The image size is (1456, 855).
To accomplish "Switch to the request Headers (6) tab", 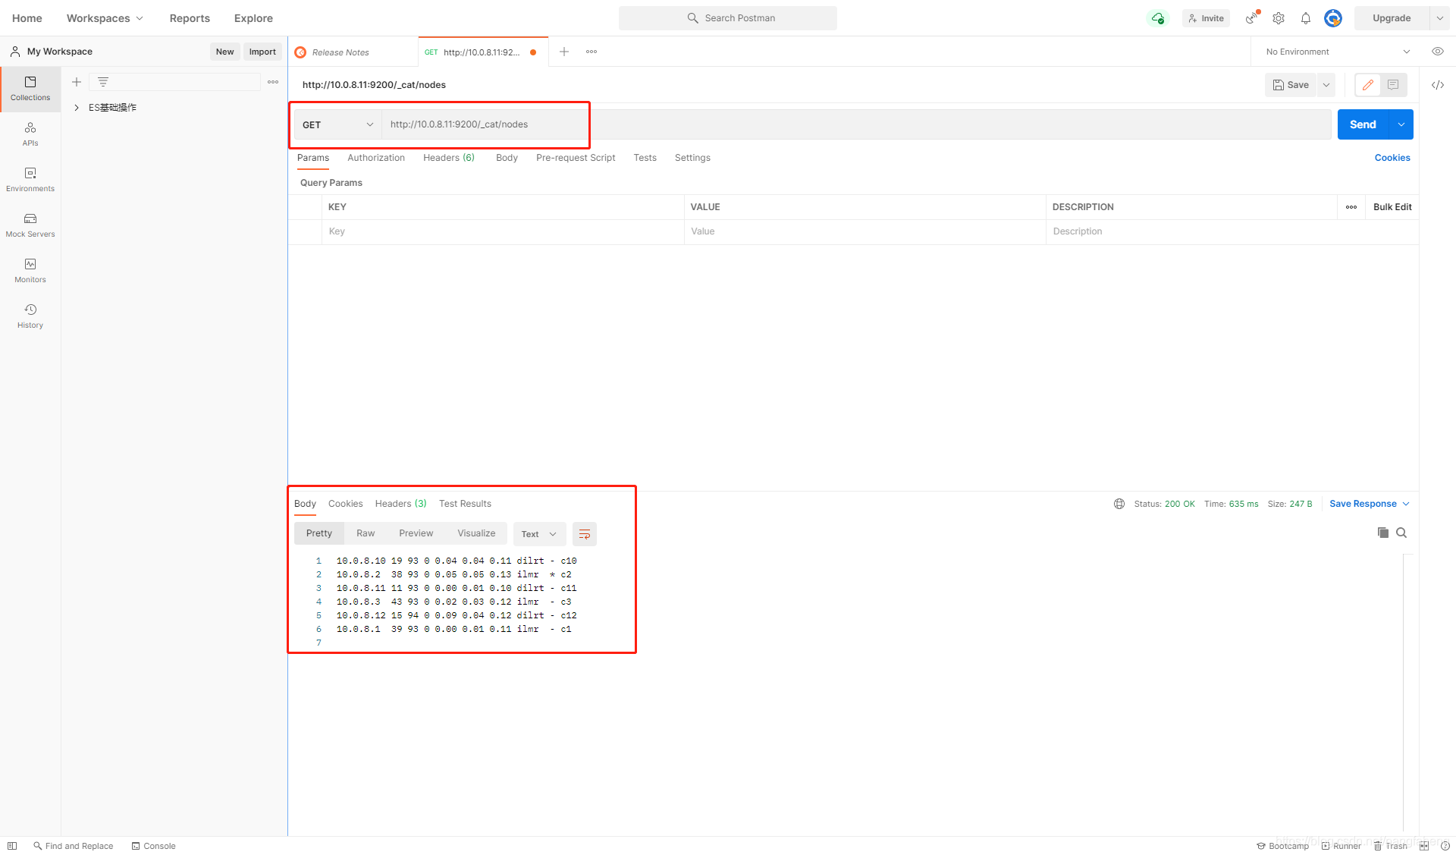I will point(449,158).
